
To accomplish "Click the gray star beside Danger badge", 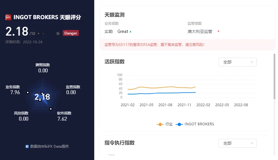I will pyautogui.click(x=58, y=33).
